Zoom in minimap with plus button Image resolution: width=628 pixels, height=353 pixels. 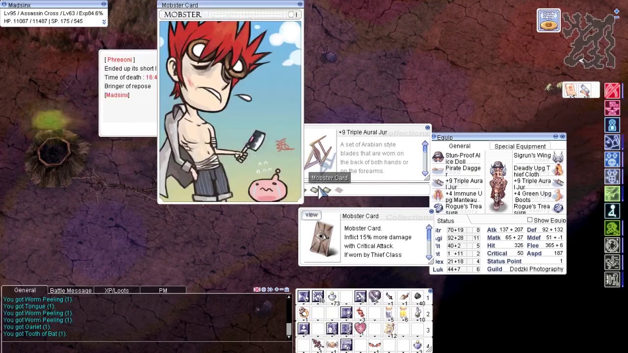tap(617, 11)
